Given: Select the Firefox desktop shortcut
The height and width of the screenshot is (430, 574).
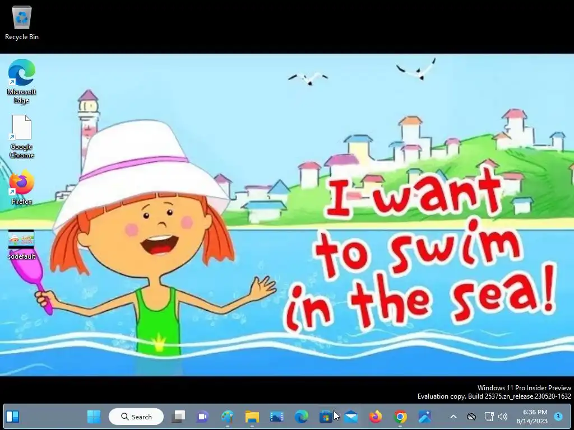Looking at the screenshot, I should 22,187.
